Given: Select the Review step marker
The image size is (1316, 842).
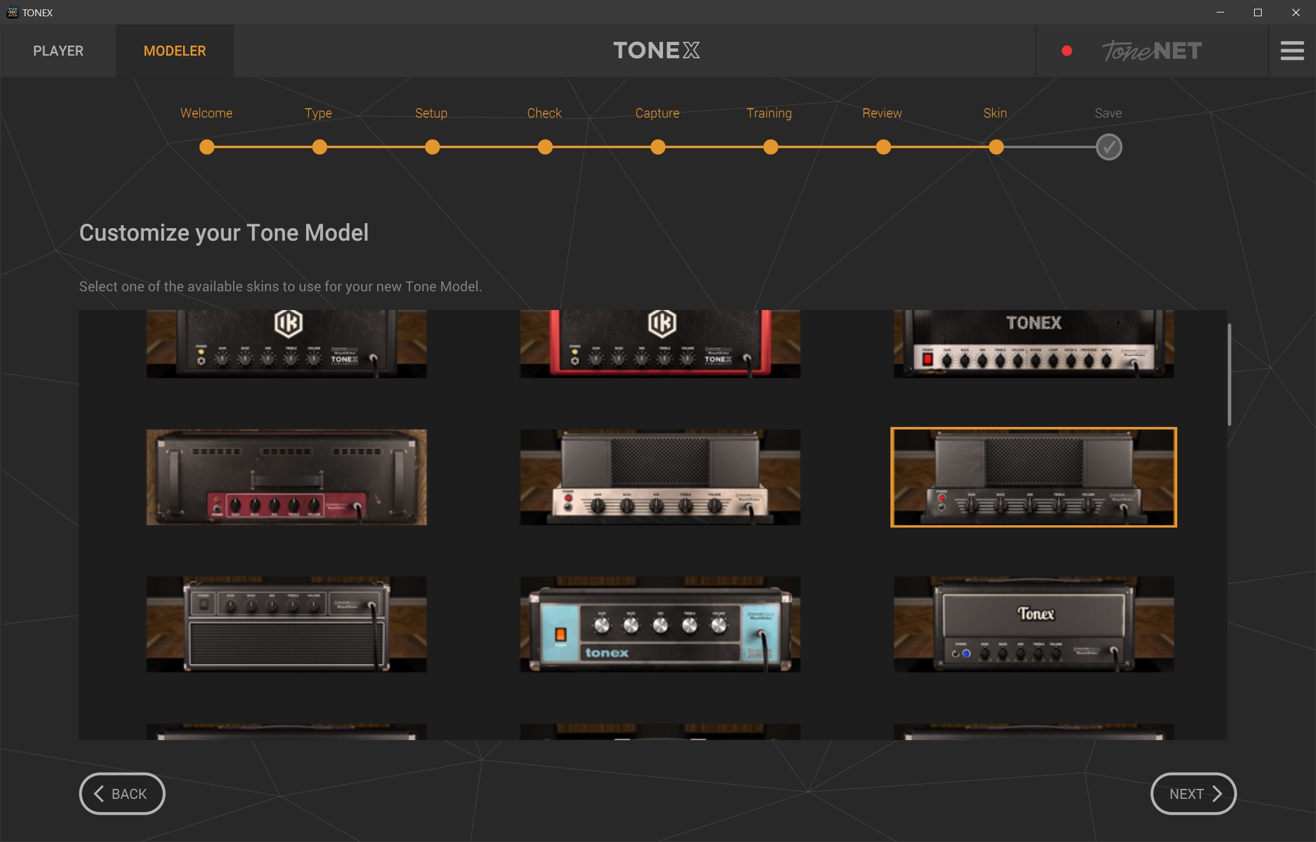Looking at the screenshot, I should [x=883, y=148].
